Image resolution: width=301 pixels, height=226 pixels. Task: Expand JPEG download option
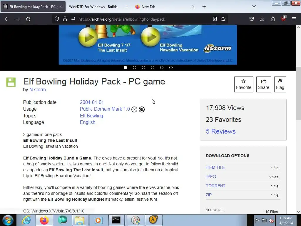[211, 177]
